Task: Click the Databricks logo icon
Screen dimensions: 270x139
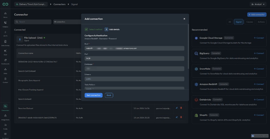Action: (x=196, y=100)
